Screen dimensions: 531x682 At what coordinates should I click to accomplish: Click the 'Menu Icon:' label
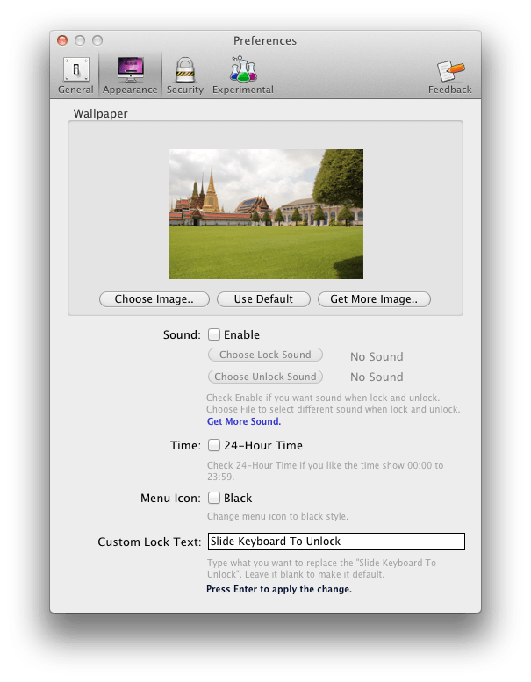coord(170,498)
